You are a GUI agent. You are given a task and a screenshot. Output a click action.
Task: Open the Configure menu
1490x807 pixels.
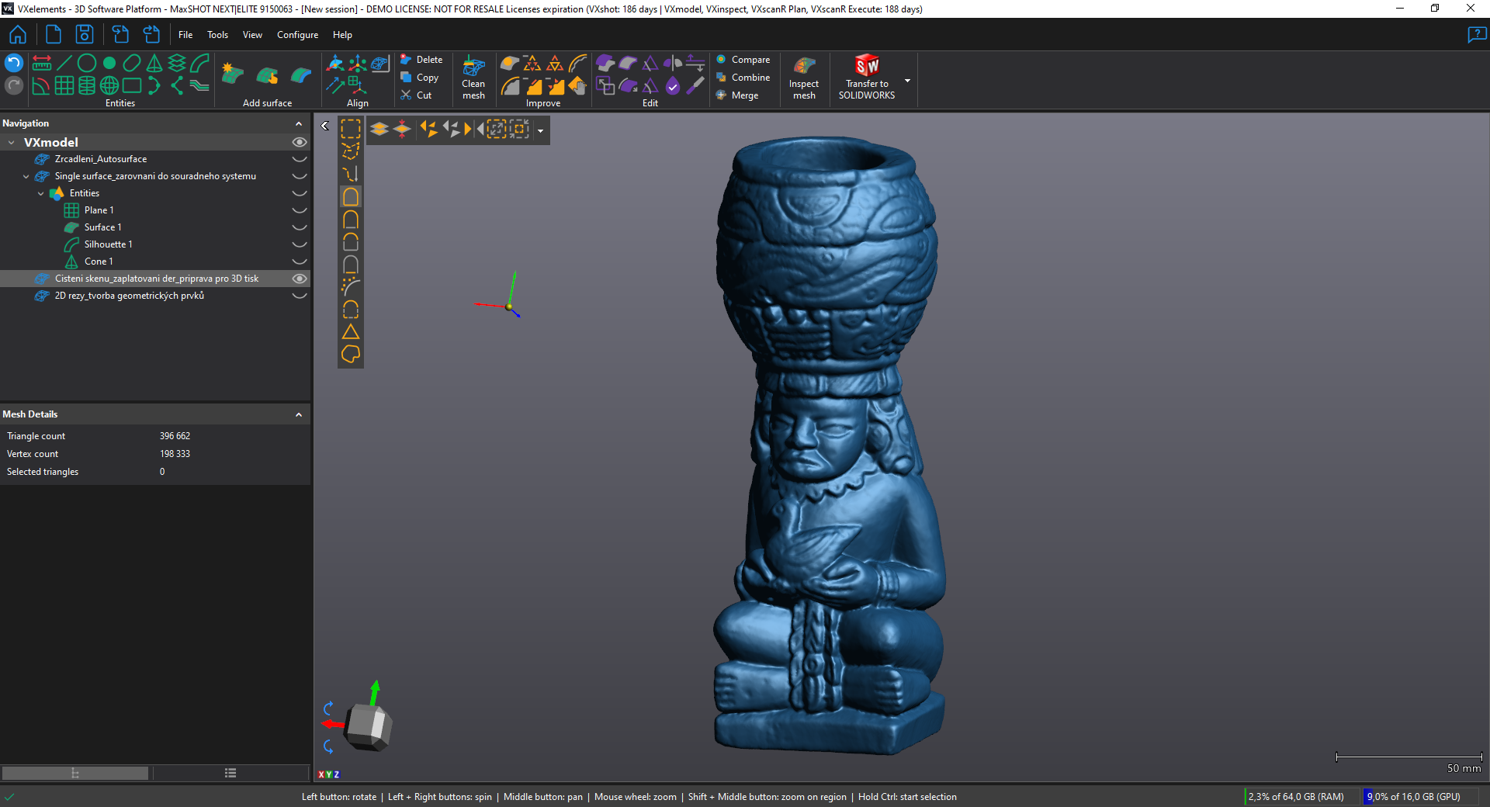[297, 35]
